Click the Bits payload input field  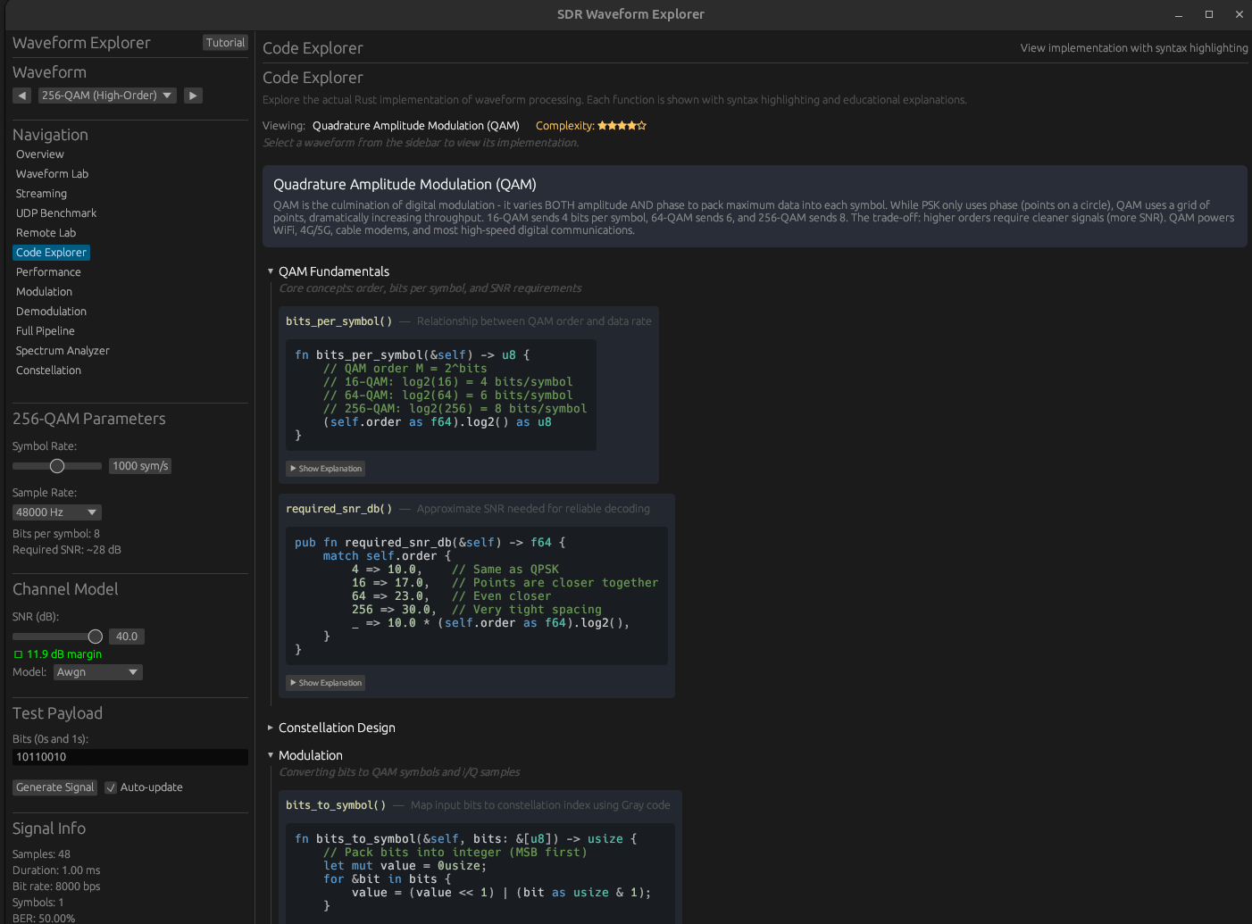click(x=129, y=756)
